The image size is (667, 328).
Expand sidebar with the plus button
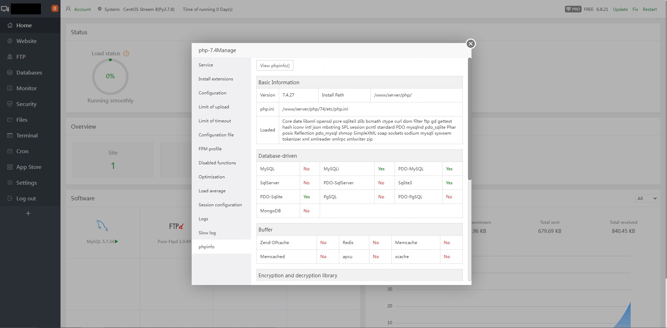(28, 213)
